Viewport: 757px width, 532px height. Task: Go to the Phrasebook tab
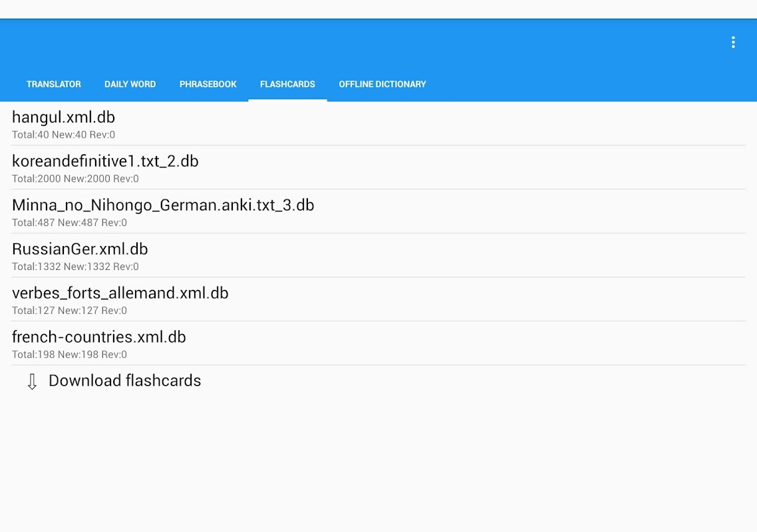coord(208,84)
